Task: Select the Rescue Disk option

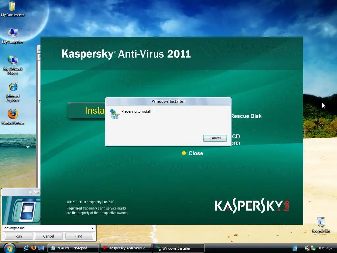Action: pyautogui.click(x=246, y=116)
